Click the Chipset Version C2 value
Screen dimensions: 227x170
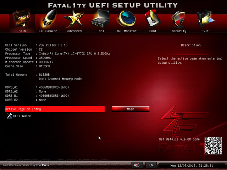point(41,49)
